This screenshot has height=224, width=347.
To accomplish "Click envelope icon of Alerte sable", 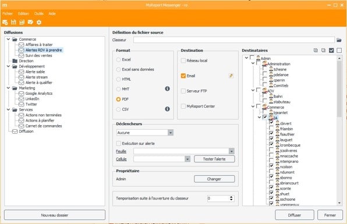I will point(21,72).
